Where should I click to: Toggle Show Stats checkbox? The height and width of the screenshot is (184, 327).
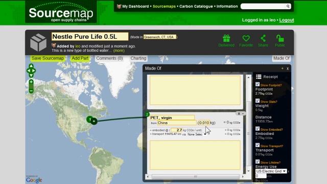coord(258,101)
